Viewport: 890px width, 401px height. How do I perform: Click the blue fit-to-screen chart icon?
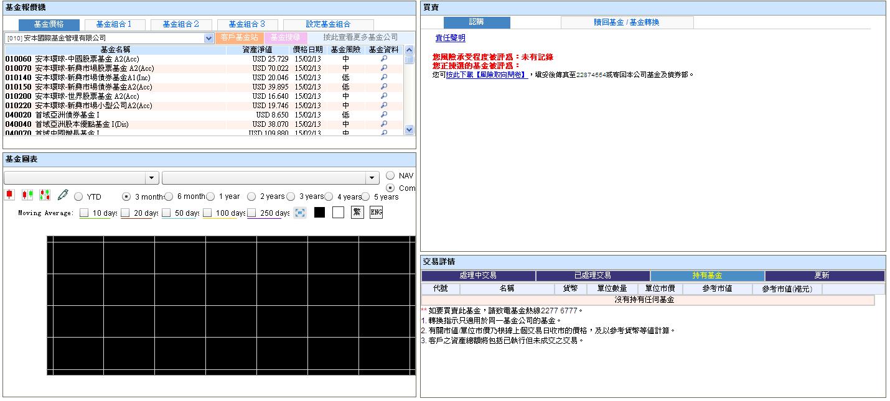300,213
